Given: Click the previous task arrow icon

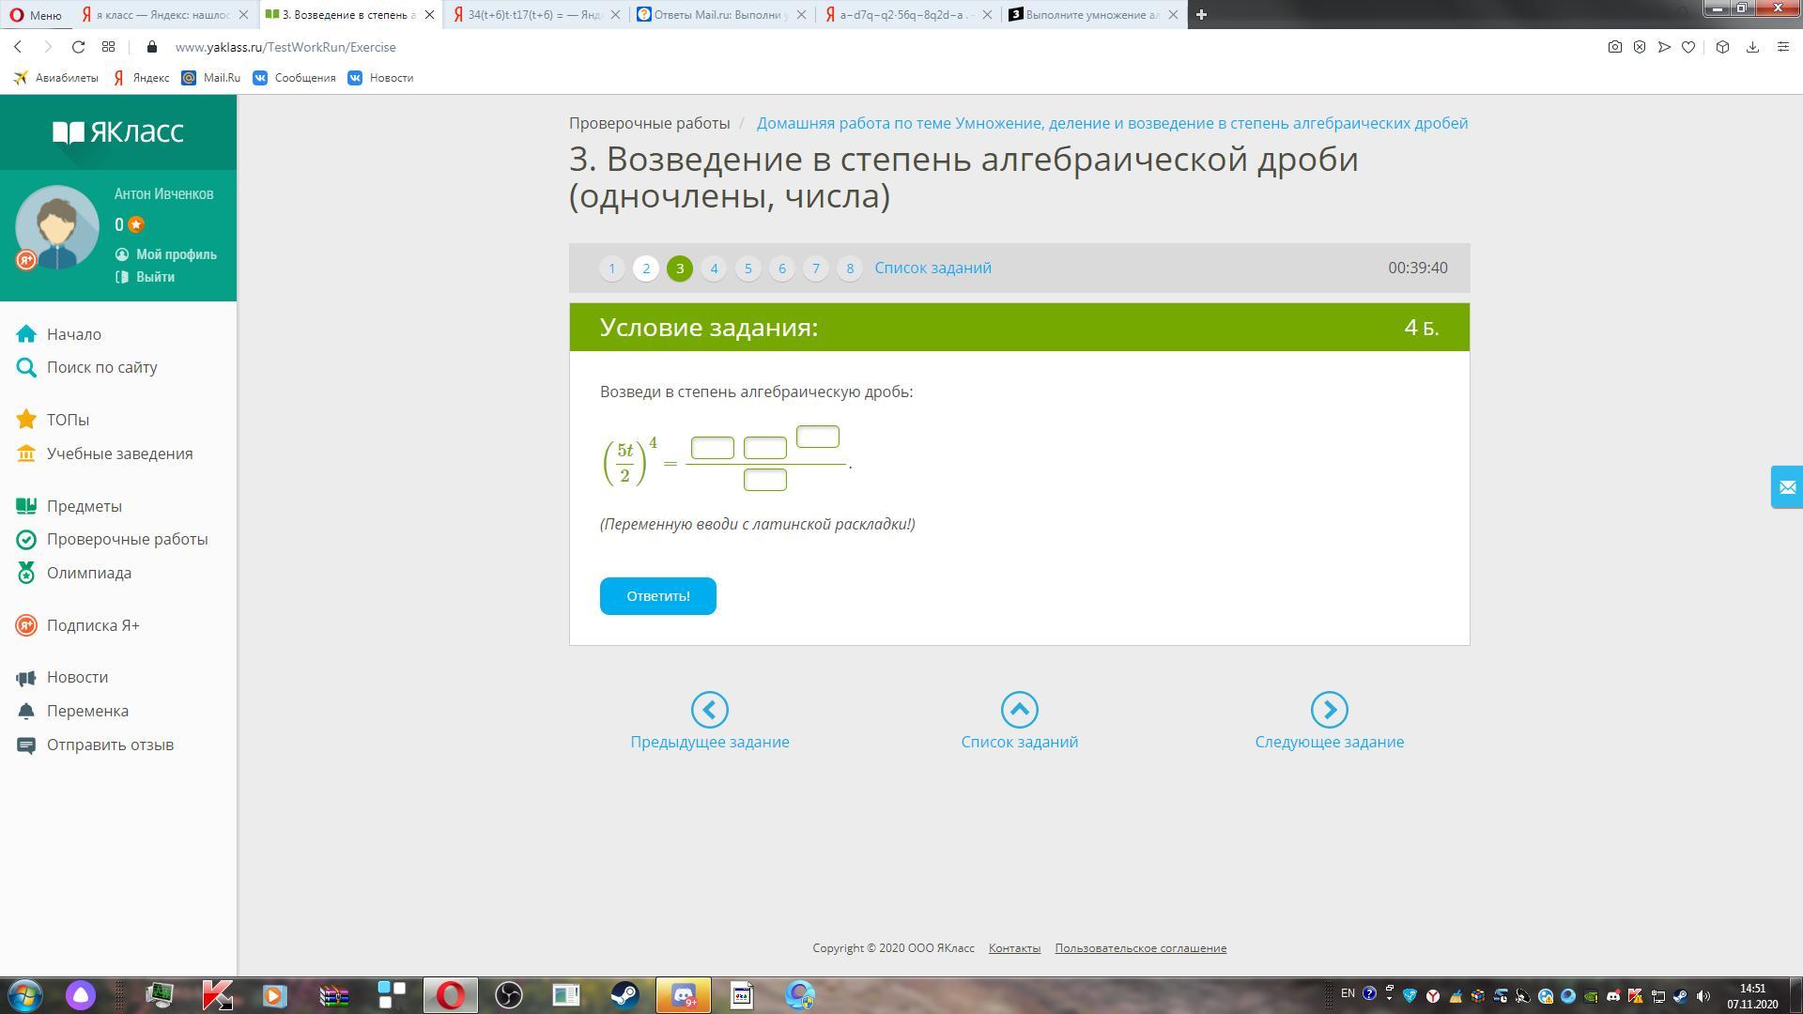Looking at the screenshot, I should (709, 710).
